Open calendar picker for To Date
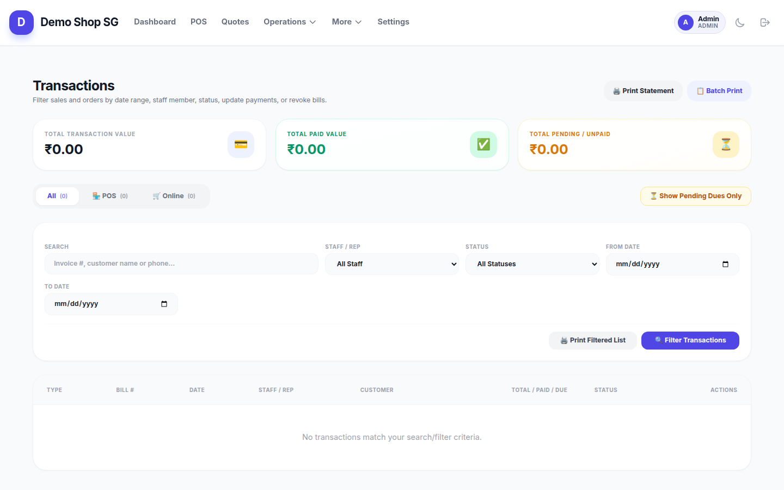The image size is (784, 490). pyautogui.click(x=164, y=304)
